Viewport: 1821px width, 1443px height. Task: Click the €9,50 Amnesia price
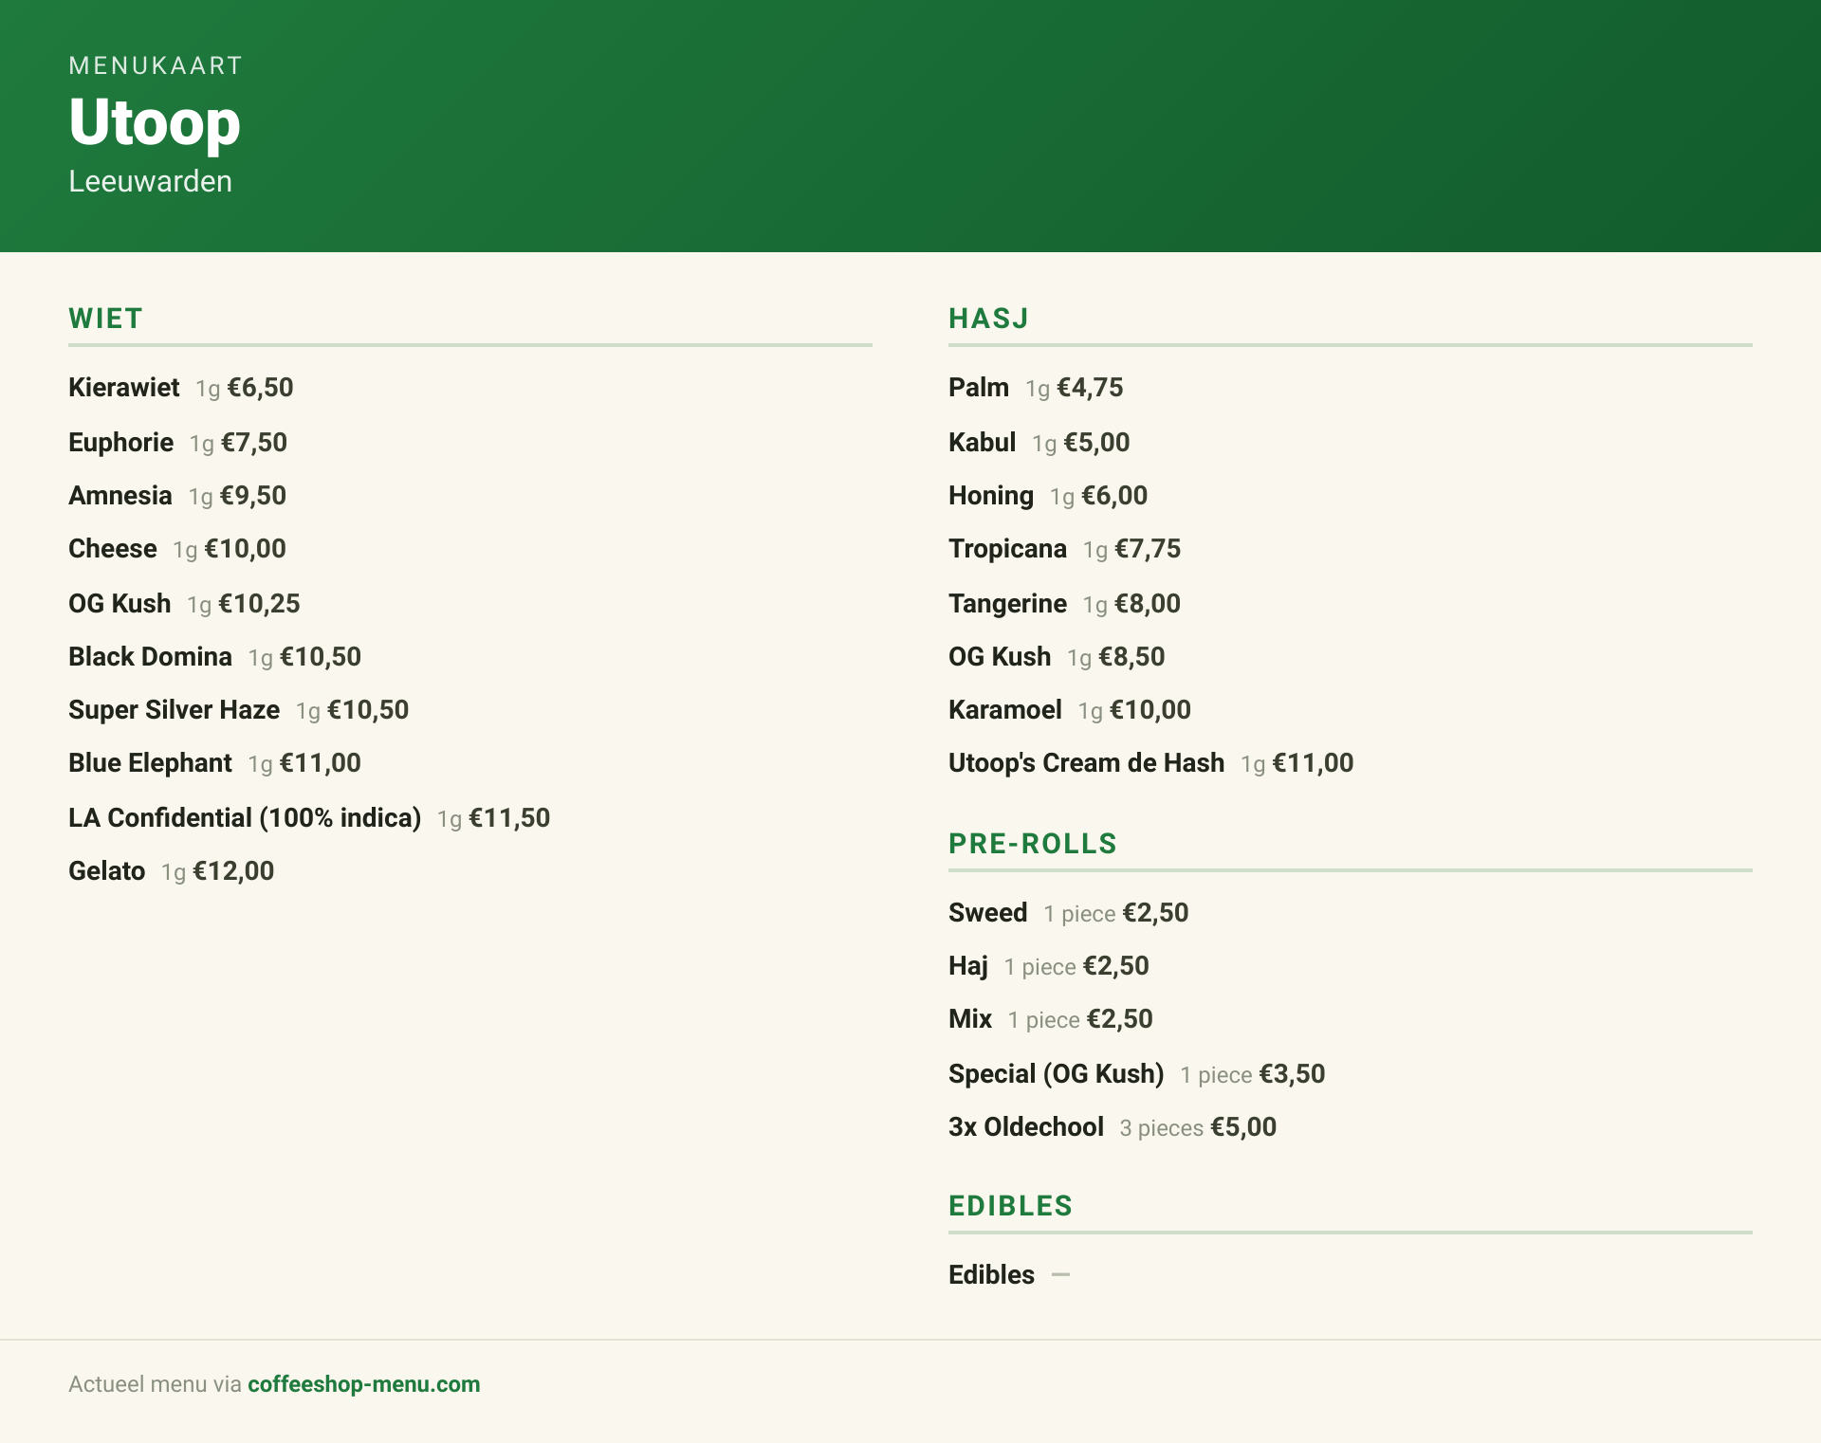coord(253,496)
